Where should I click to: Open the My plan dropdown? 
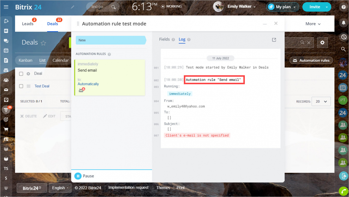[282, 7]
